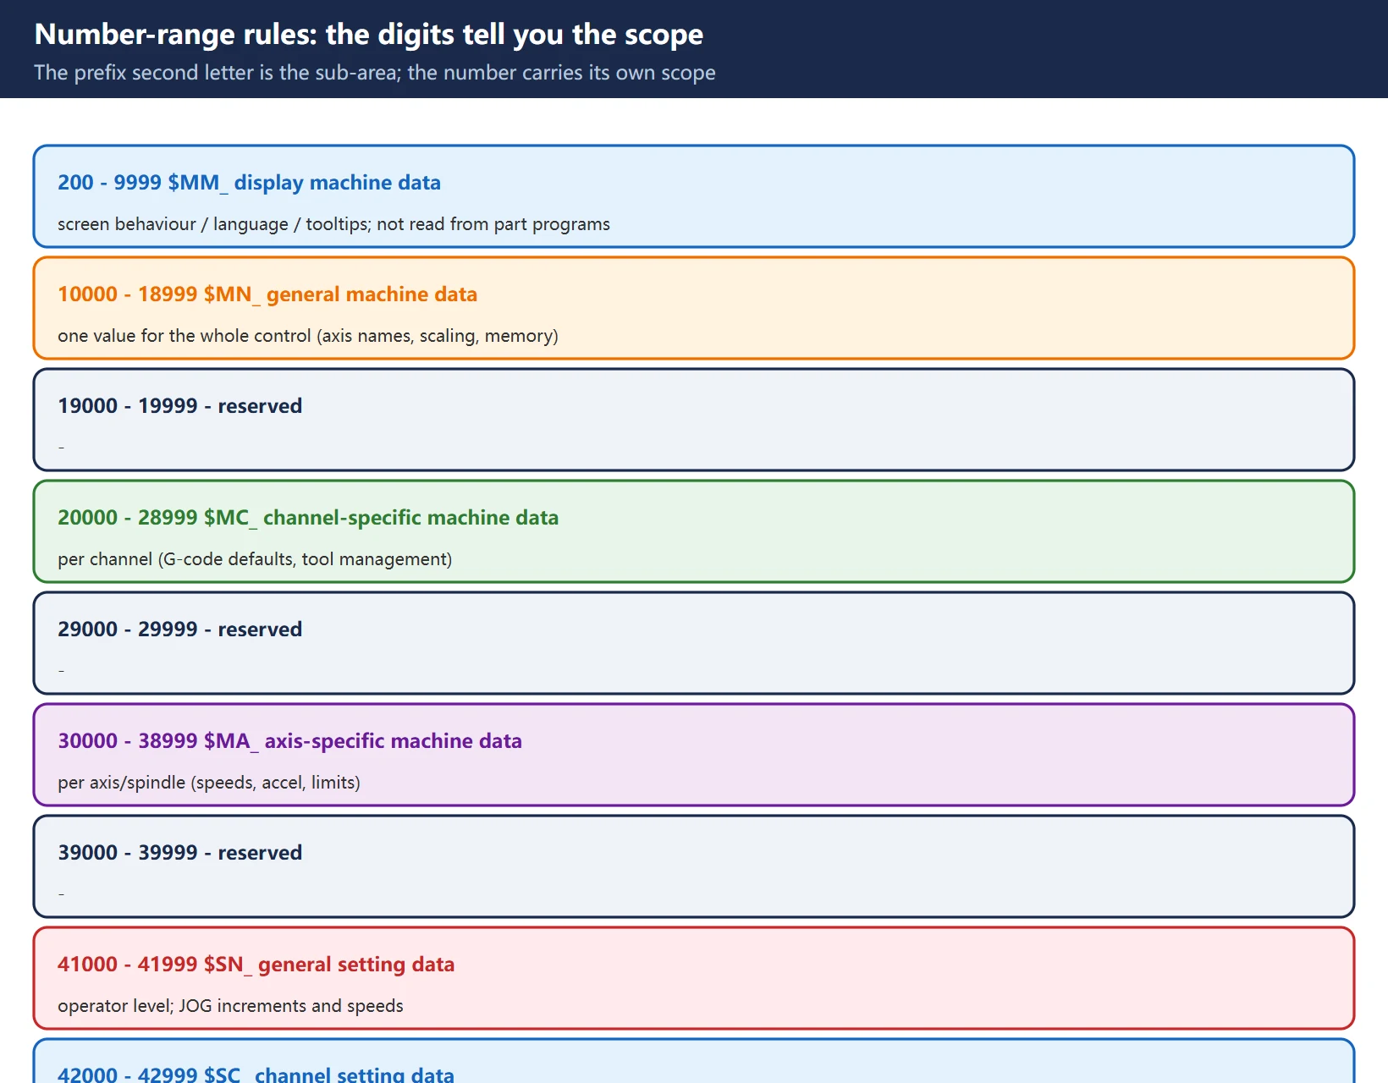The height and width of the screenshot is (1083, 1388).
Task: Click the subtitle "The prefix second letter is the sub-area"
Action: coord(215,73)
